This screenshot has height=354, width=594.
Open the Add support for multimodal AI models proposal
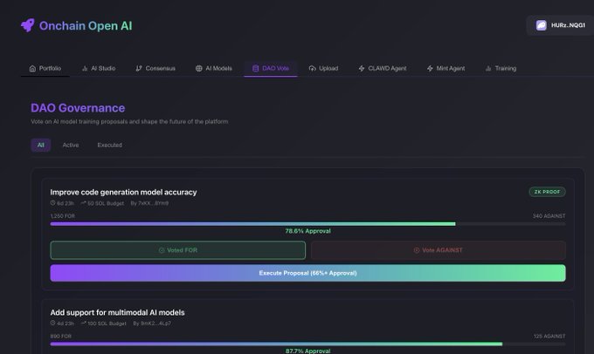(117, 313)
